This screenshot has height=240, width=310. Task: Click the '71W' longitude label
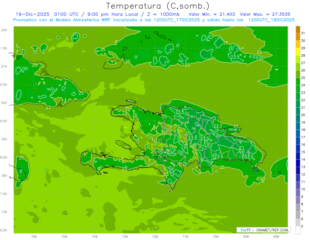(185, 237)
